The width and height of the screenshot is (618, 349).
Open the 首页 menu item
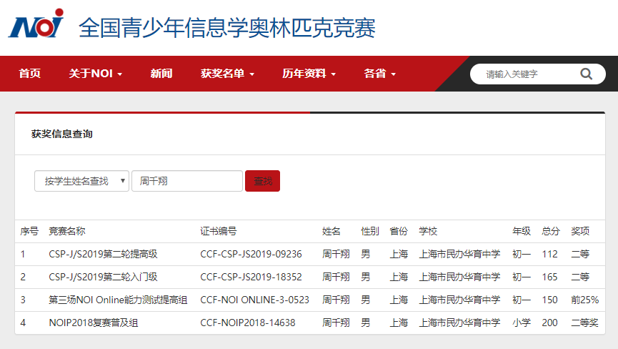click(30, 74)
